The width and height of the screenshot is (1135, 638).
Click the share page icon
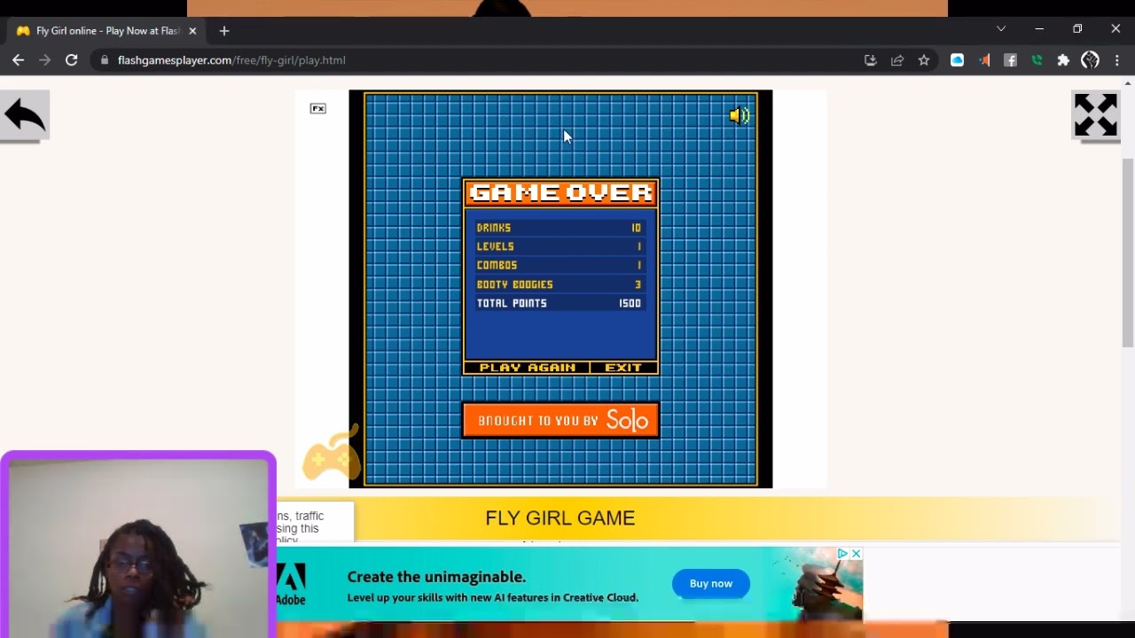(897, 60)
